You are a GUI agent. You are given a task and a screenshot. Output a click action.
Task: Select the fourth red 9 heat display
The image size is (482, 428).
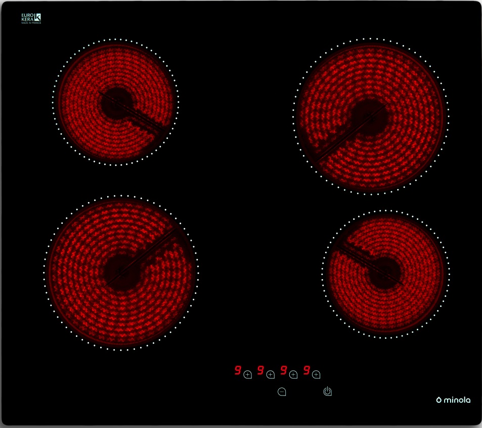(306, 371)
